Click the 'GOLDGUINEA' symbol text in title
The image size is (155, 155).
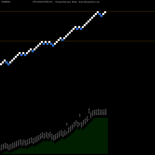pyautogui.click(x=43, y=2)
